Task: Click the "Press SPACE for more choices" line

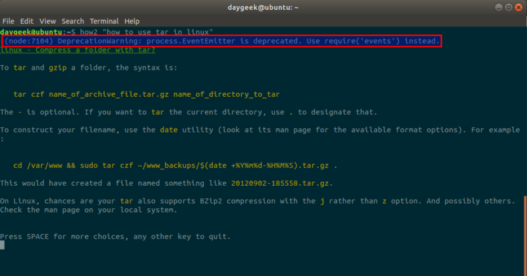Action: tap(115, 236)
